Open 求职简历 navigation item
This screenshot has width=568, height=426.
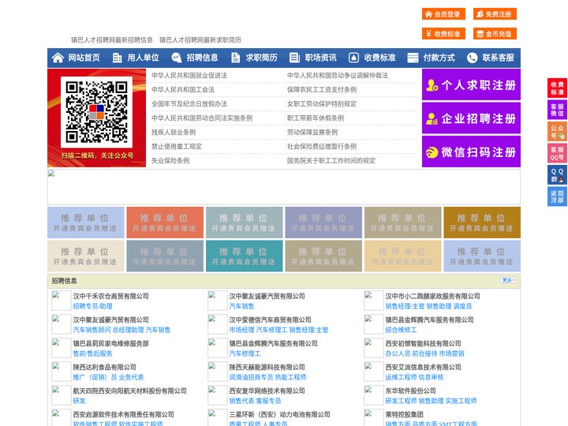pyautogui.click(x=262, y=58)
